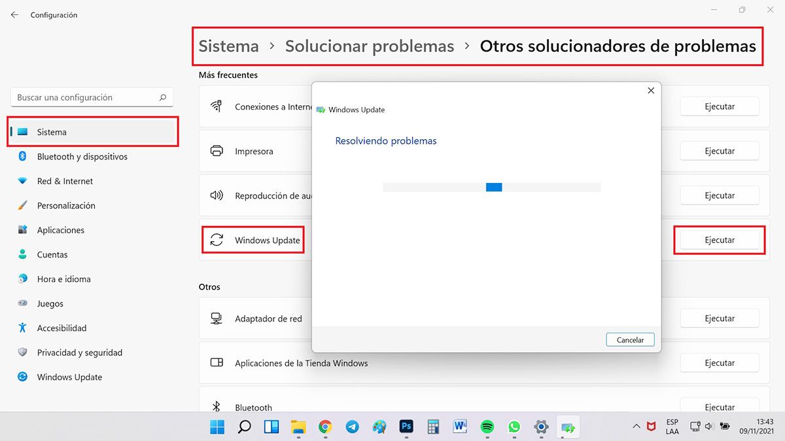Click Sistema in the breadcrumb

click(x=229, y=46)
